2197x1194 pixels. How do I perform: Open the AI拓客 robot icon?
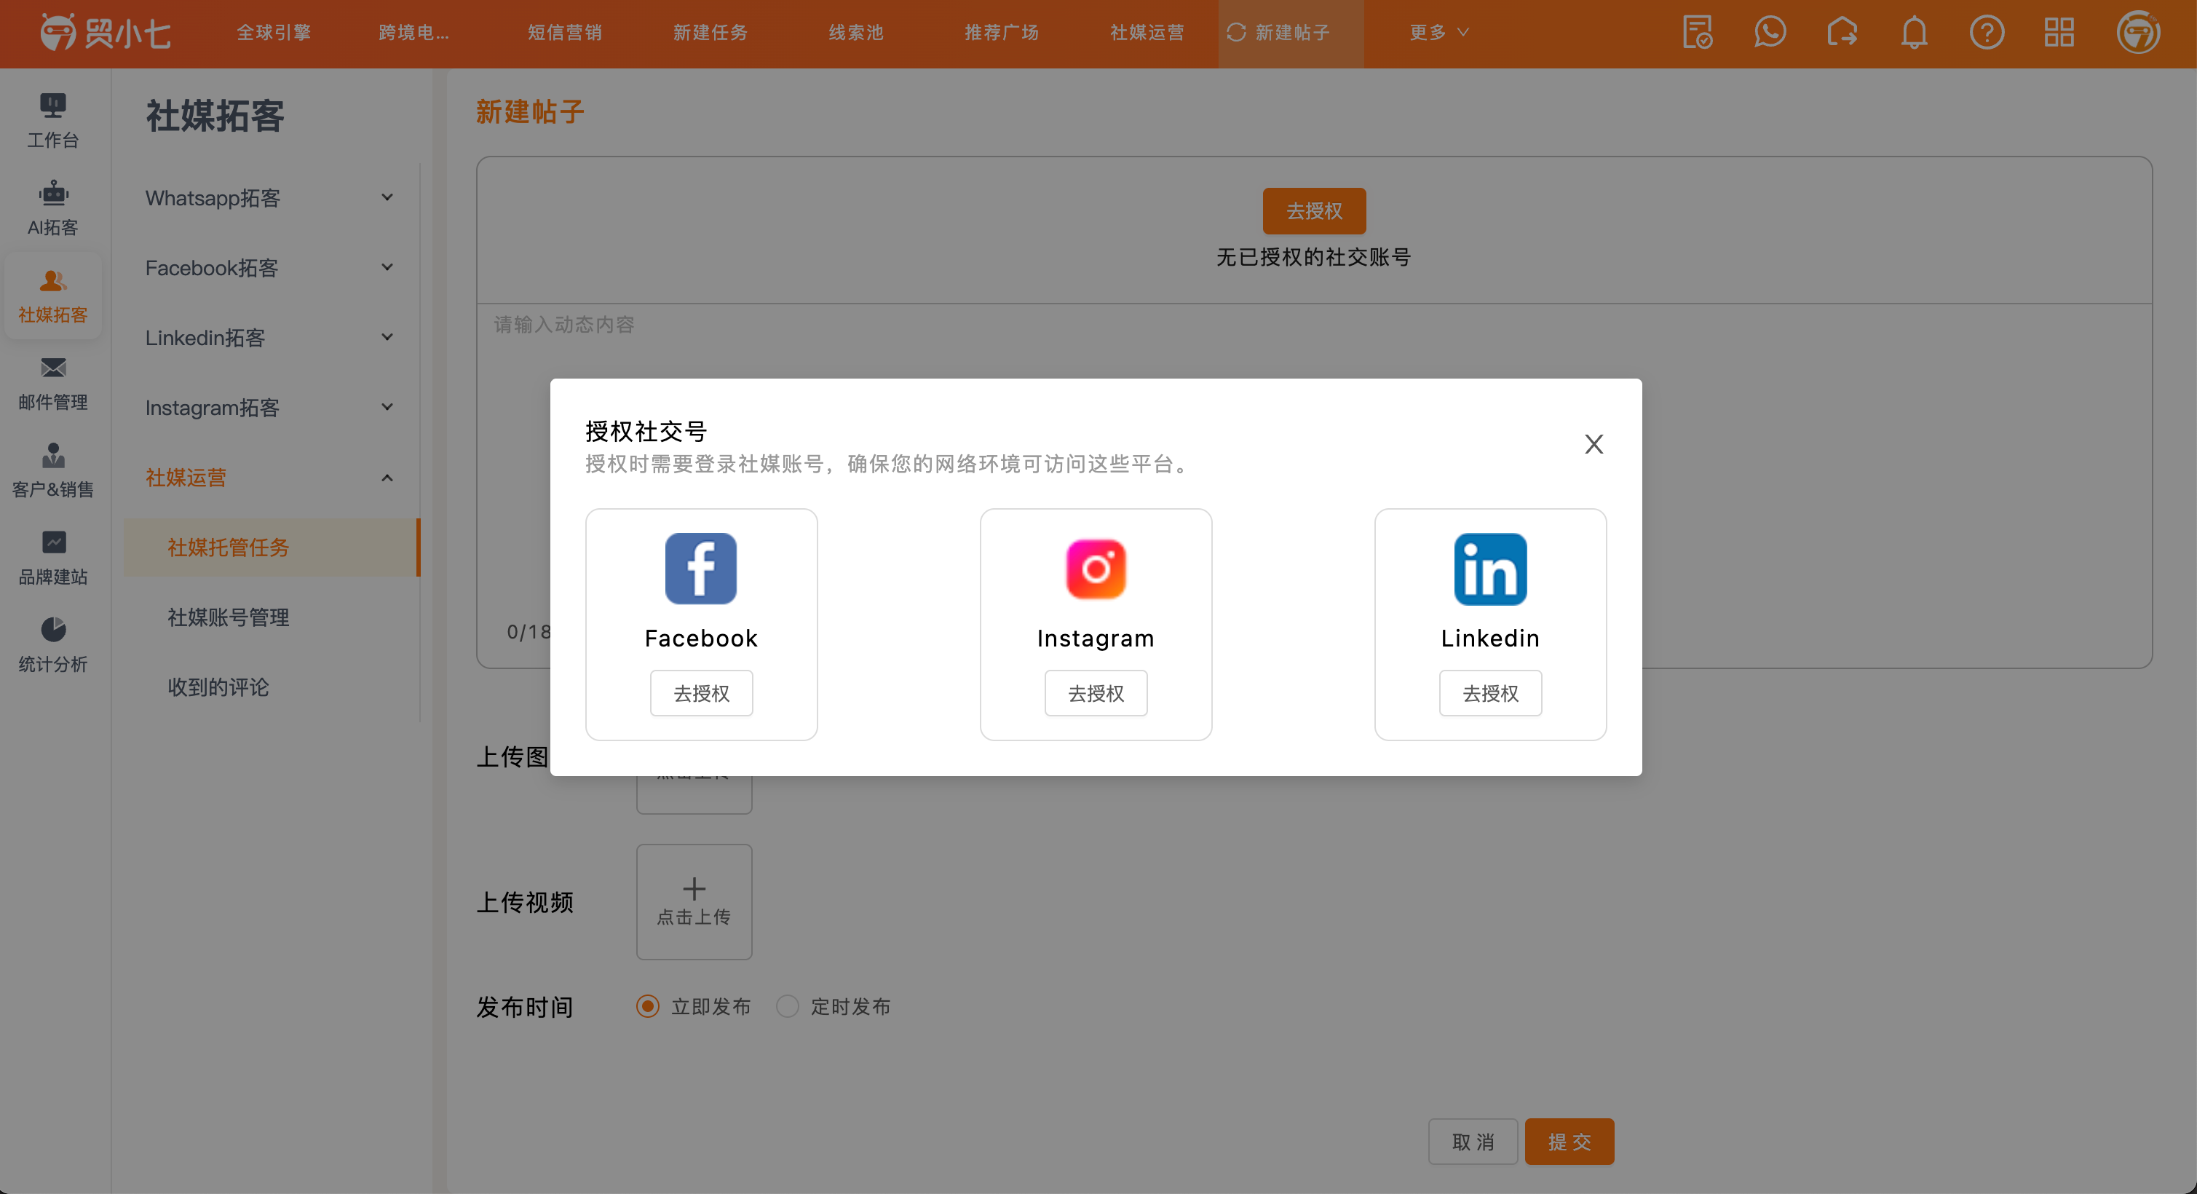pos(53,194)
